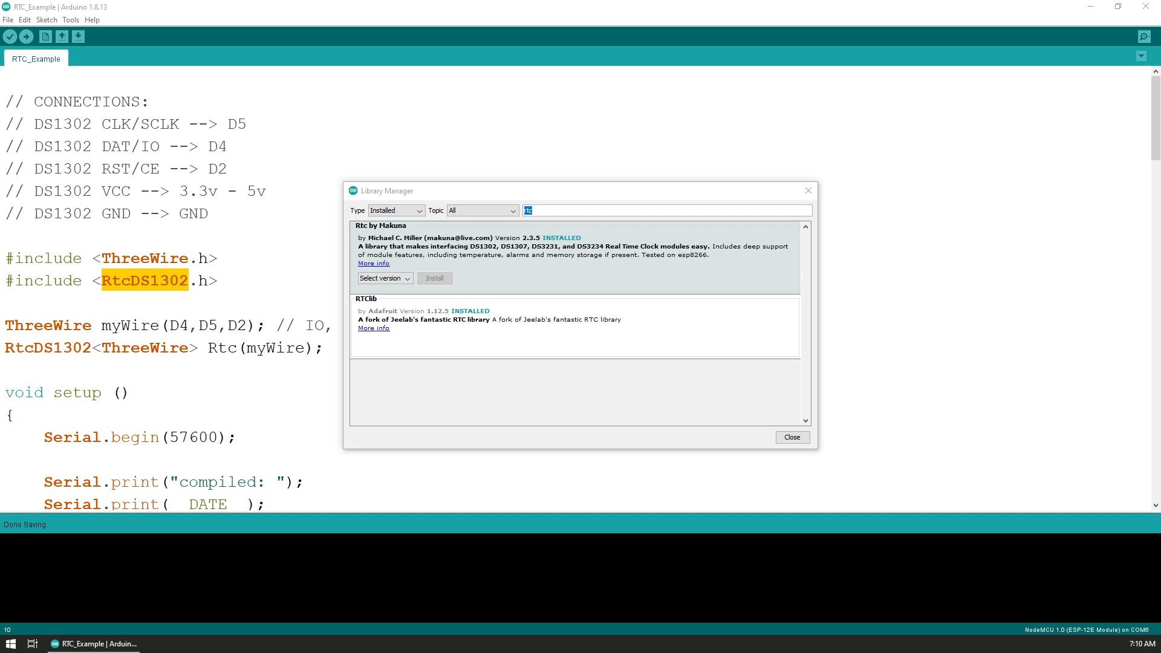Open the Type dropdown set to Installed
Image resolution: width=1161 pixels, height=653 pixels.
click(396, 210)
